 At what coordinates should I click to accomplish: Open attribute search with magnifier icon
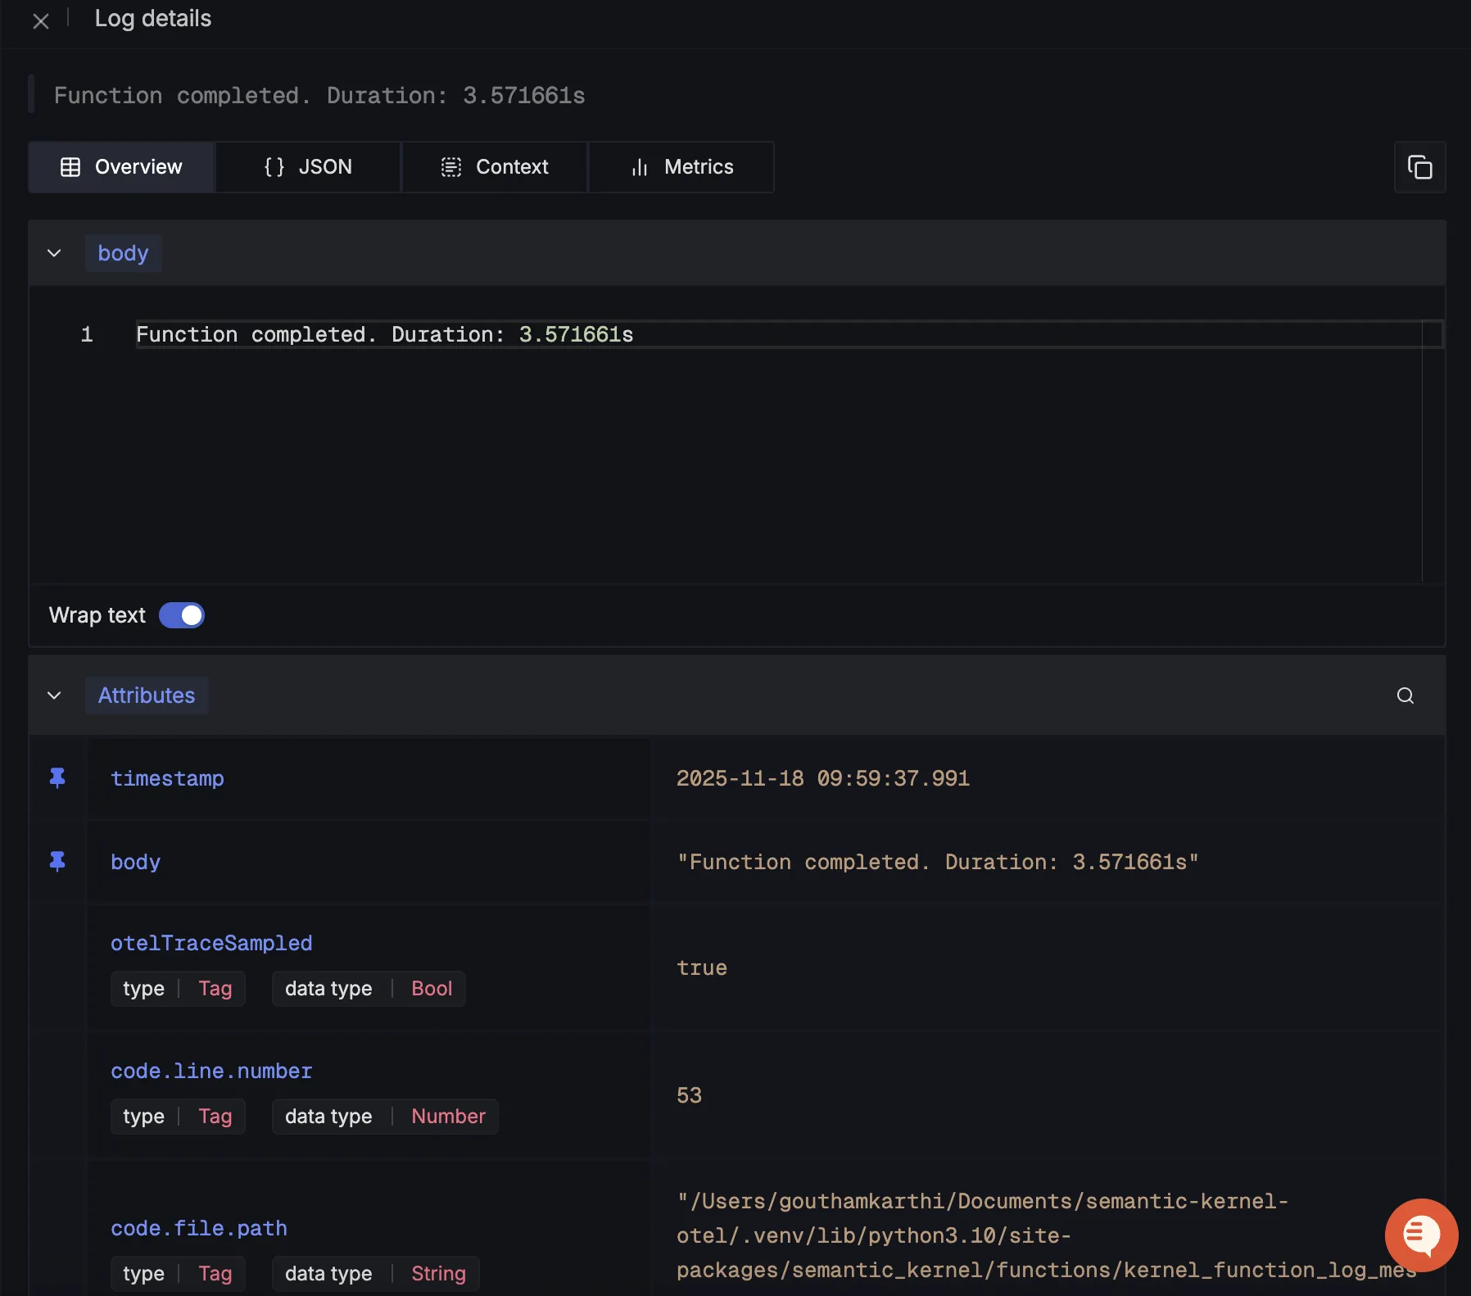pos(1405,695)
